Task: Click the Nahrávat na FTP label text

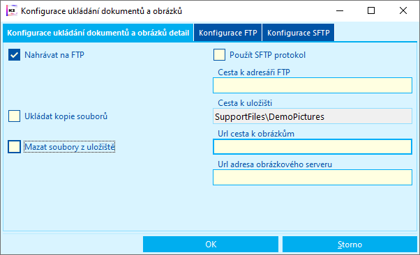Action: click(x=54, y=55)
